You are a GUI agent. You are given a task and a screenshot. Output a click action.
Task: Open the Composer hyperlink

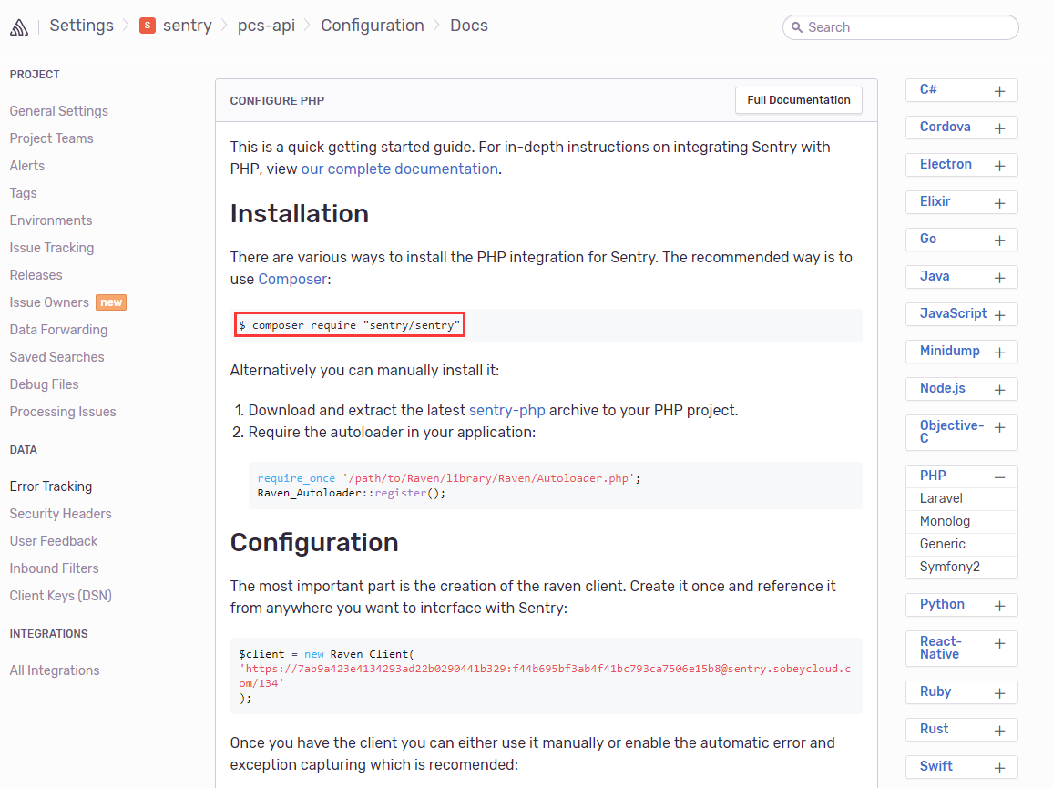tap(293, 279)
